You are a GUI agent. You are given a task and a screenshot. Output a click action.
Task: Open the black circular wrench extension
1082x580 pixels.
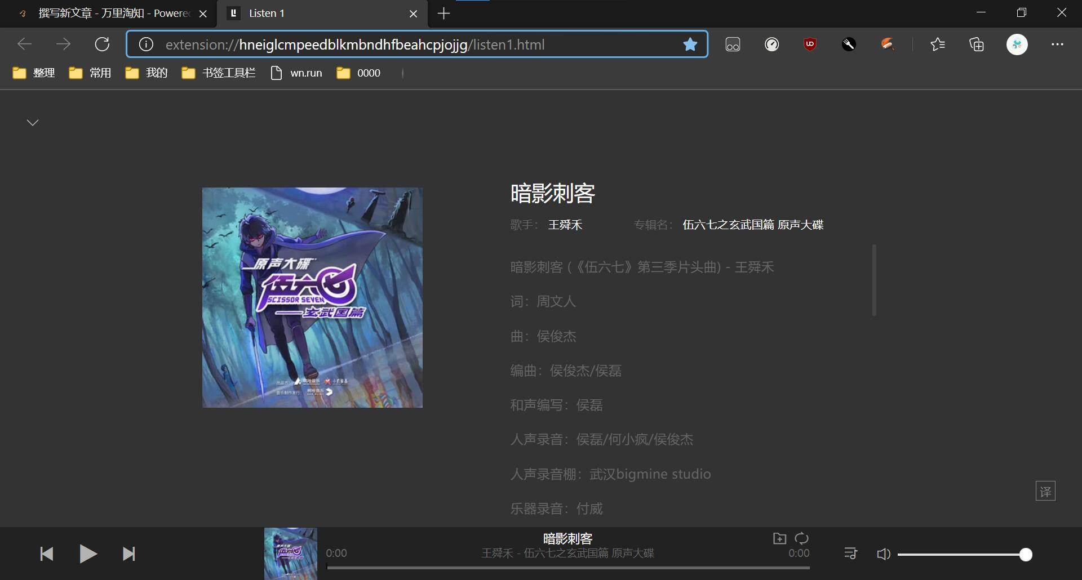[x=849, y=44]
